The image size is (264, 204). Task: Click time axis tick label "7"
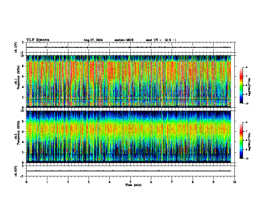click(x=172, y=182)
